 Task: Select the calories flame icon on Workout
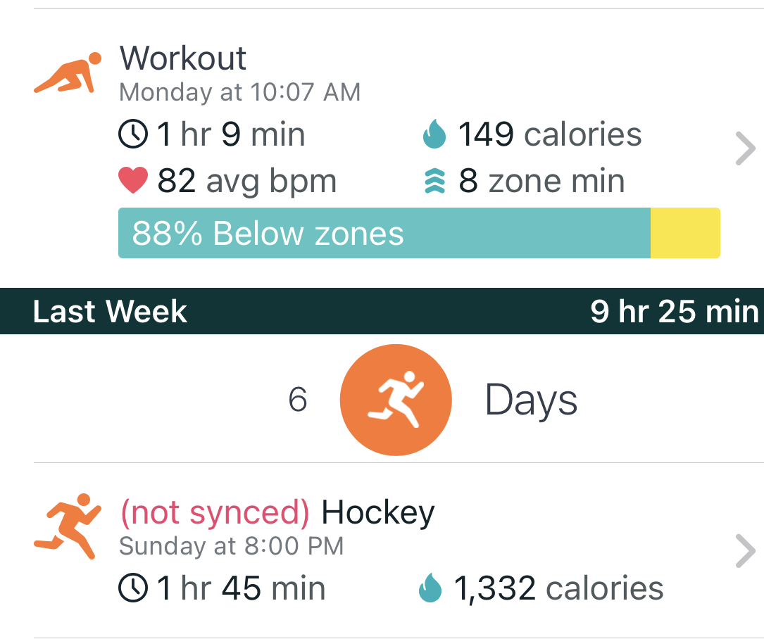point(435,134)
